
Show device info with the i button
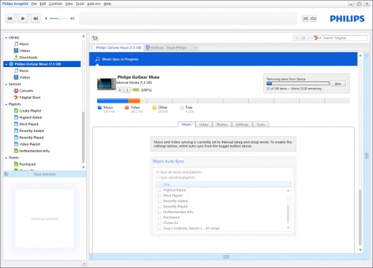point(127,90)
